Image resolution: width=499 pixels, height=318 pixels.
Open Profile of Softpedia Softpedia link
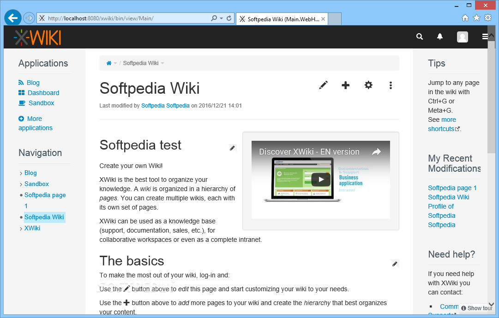442,216
